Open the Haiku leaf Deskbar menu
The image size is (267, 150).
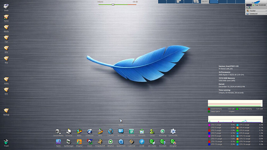click(256, 2)
